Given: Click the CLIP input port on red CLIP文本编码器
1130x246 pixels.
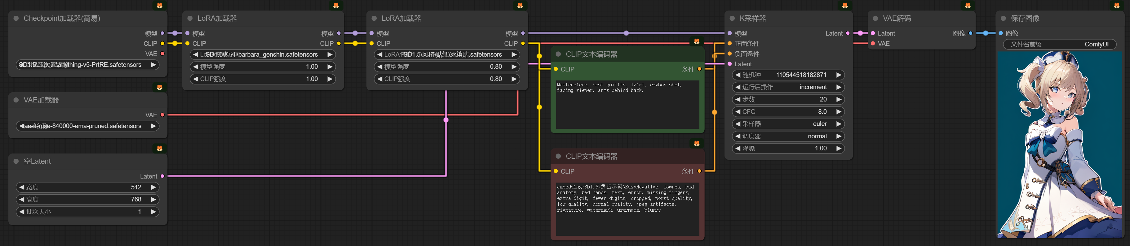Looking at the screenshot, I should [x=556, y=171].
